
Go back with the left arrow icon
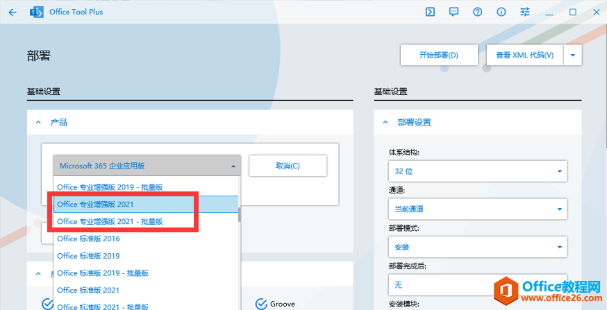(x=13, y=12)
